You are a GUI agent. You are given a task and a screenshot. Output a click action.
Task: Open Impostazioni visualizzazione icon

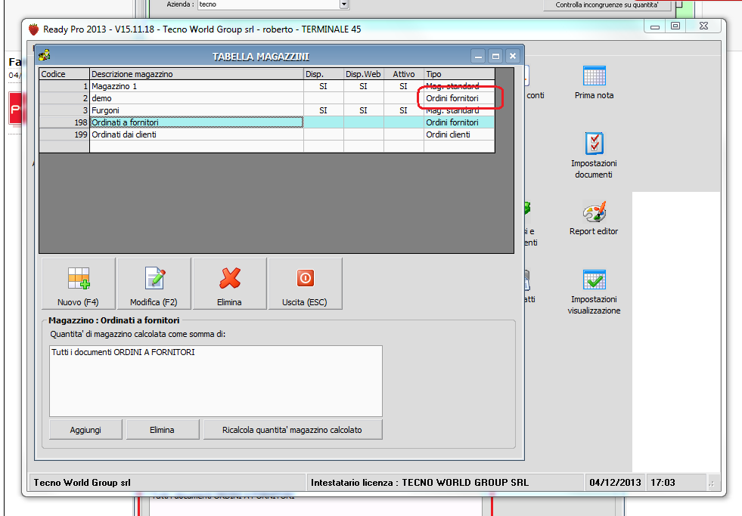pos(594,280)
